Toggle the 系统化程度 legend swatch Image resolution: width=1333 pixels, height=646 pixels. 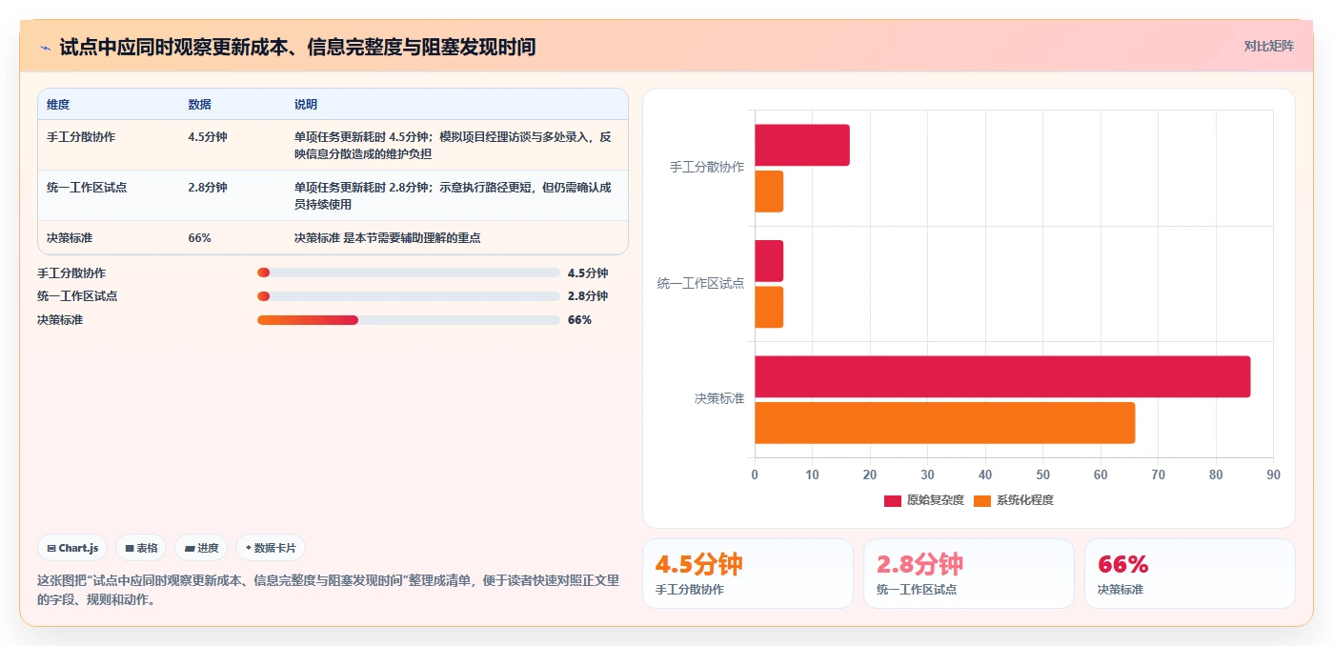coord(982,500)
